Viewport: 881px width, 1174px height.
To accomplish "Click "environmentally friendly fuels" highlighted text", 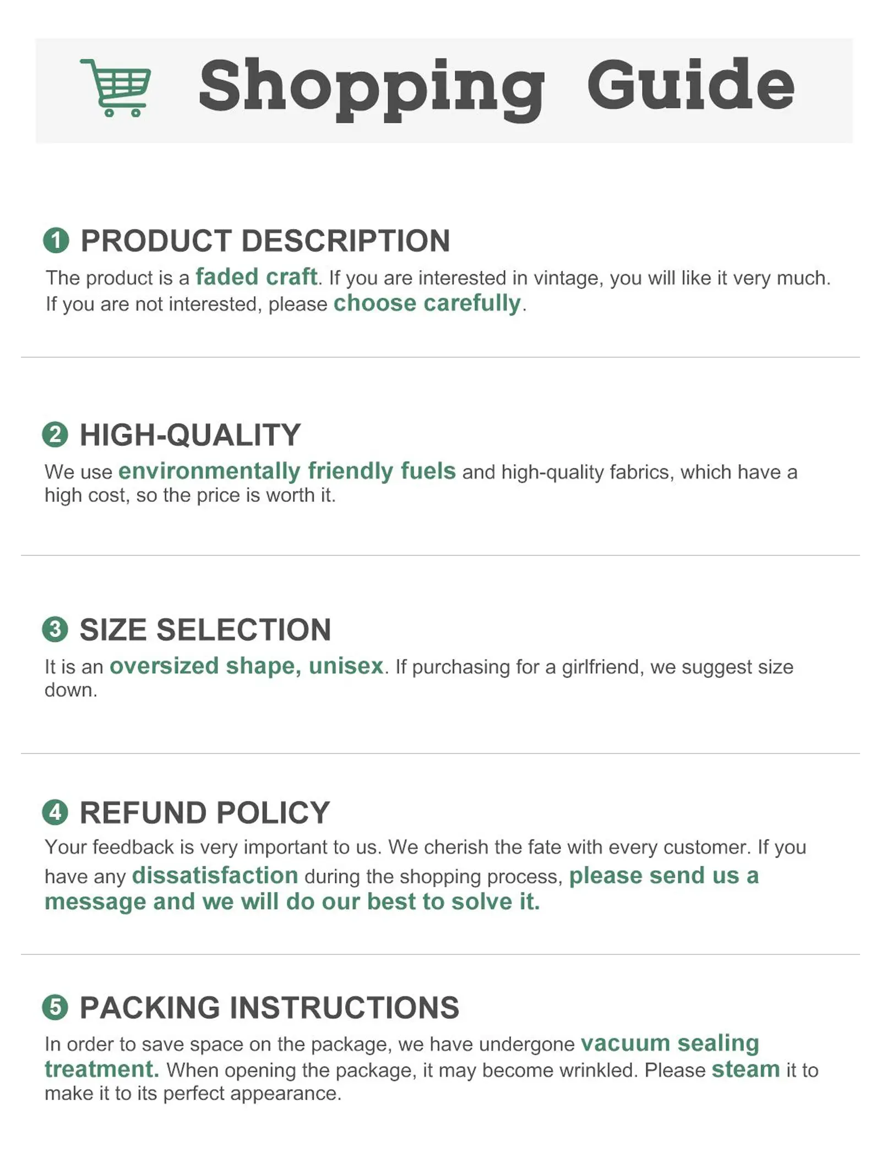I will pos(287,471).
